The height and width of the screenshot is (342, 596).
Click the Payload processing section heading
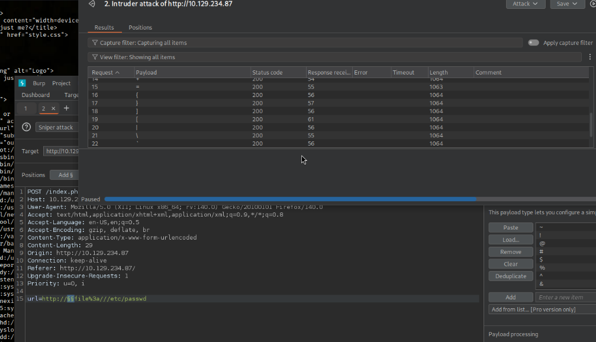513,334
